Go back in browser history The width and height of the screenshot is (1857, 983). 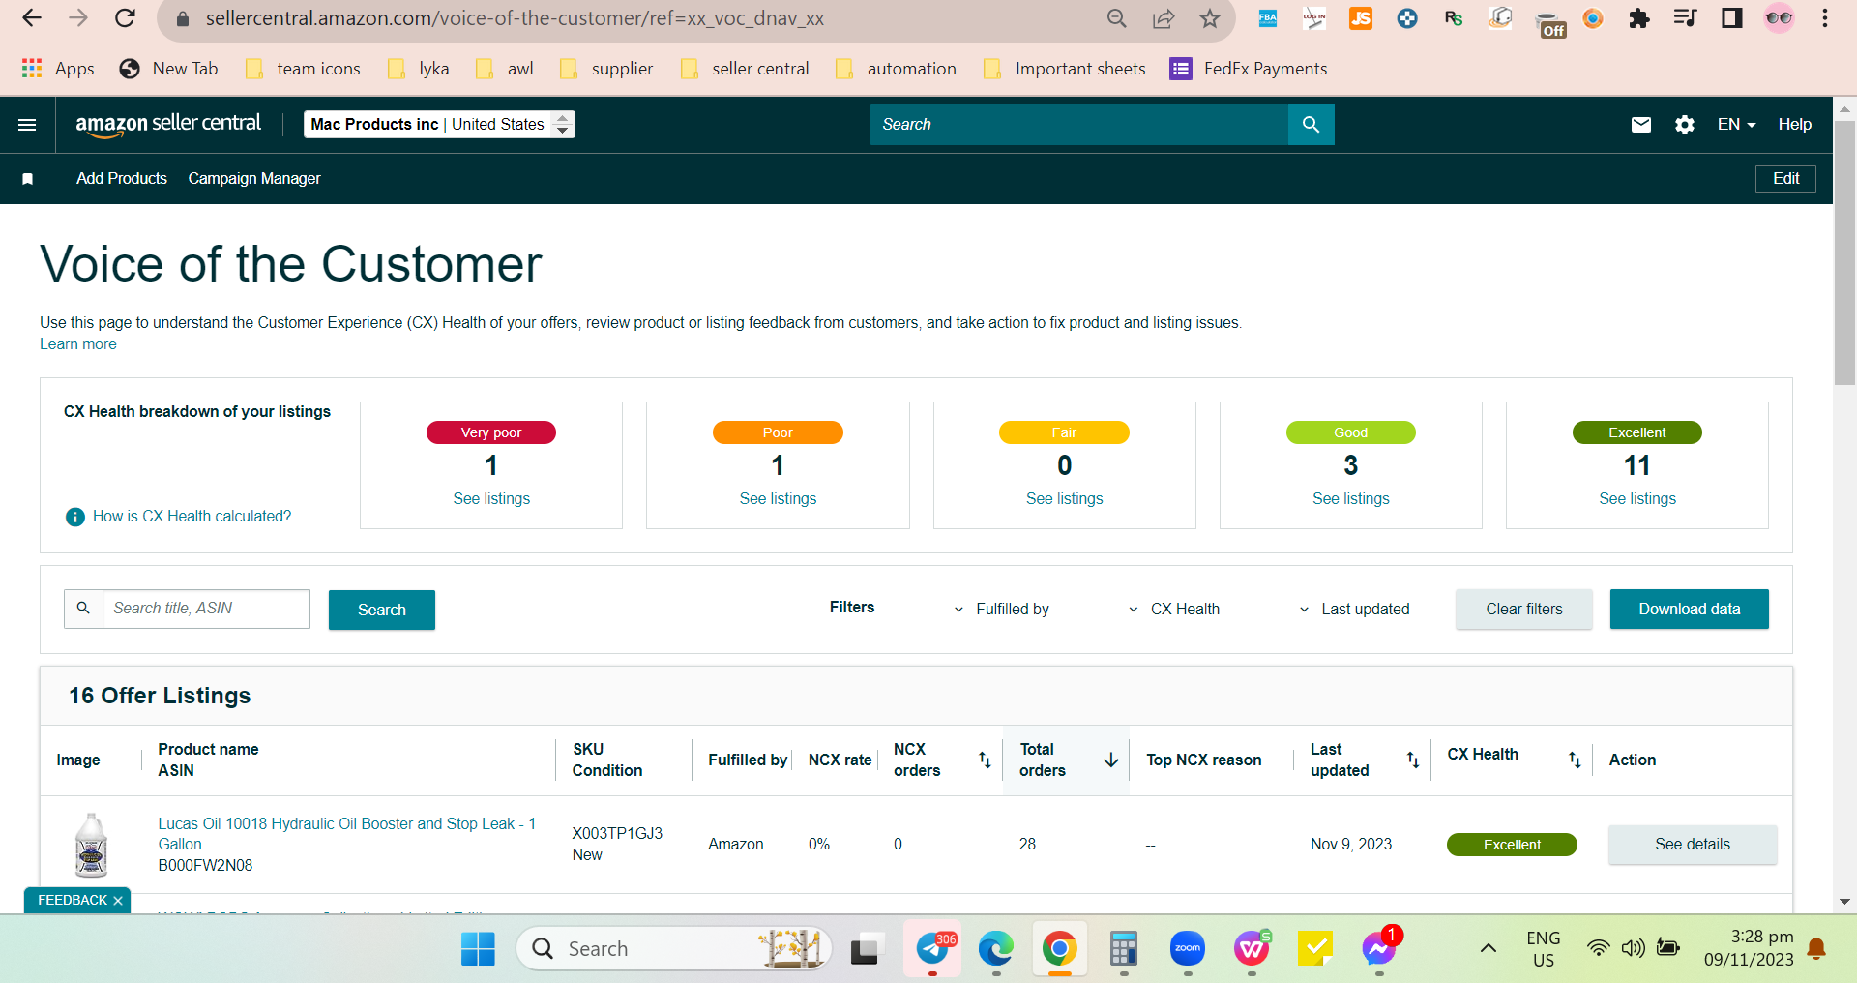(x=32, y=18)
